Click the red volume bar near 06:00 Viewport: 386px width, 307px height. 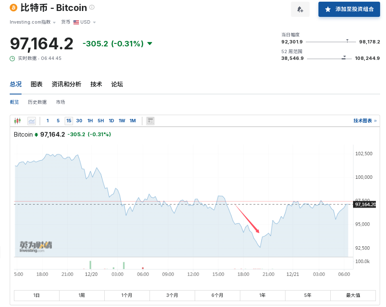click(143, 267)
